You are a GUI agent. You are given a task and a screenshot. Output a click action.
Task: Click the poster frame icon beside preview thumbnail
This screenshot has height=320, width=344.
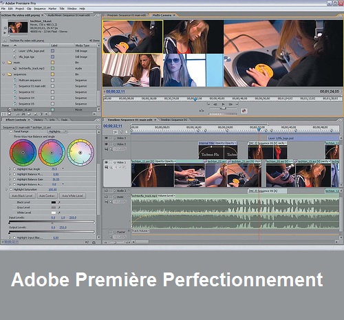(5, 28)
